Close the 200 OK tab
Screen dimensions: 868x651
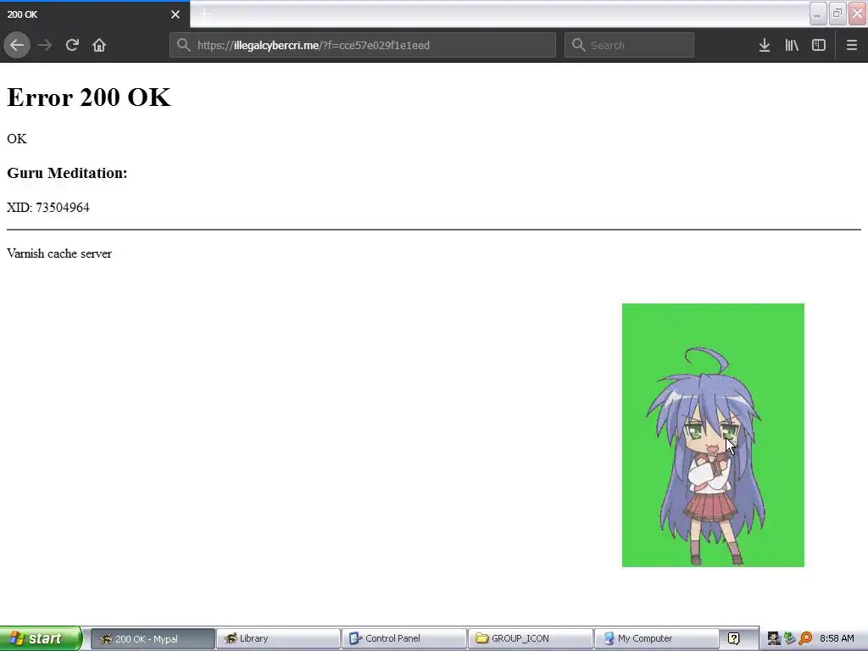175,14
